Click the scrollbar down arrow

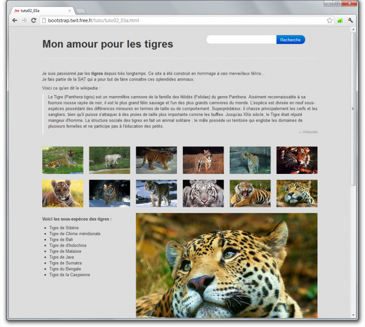point(353,315)
